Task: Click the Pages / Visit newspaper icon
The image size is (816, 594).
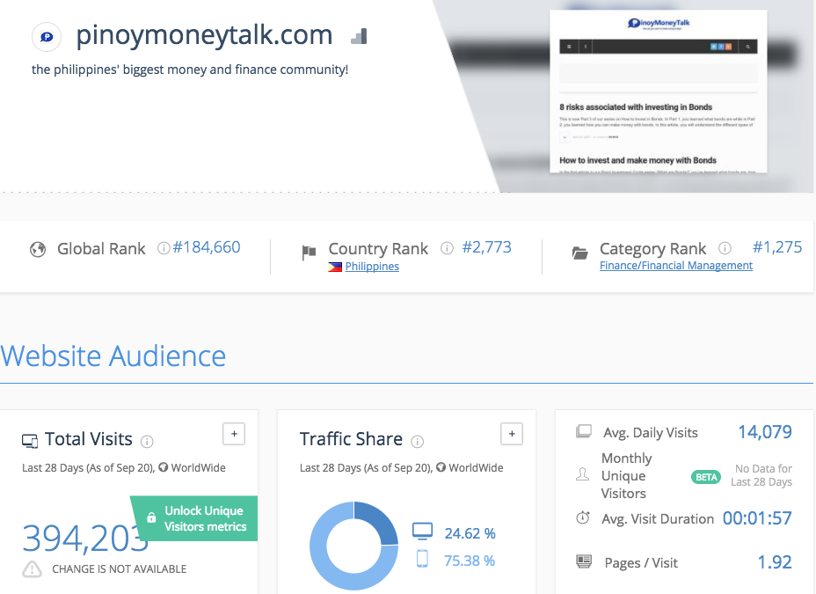Action: (584, 561)
